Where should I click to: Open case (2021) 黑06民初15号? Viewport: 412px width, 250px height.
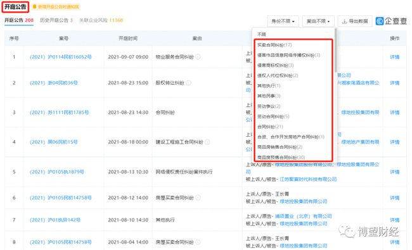coord(54,142)
